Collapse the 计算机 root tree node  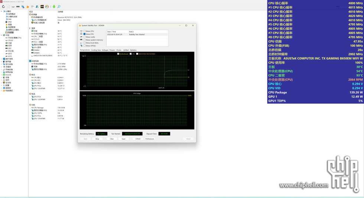(x=1, y=11)
